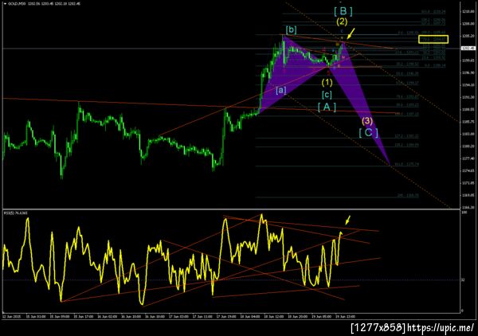Select the yellow (1) wave label
This screenshot has width=478, height=336.
click(327, 82)
